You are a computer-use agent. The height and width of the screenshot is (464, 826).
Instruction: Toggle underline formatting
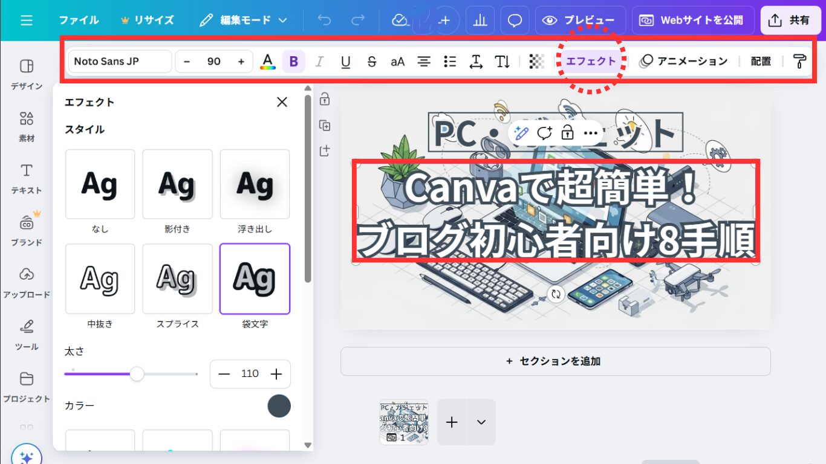pyautogui.click(x=346, y=62)
